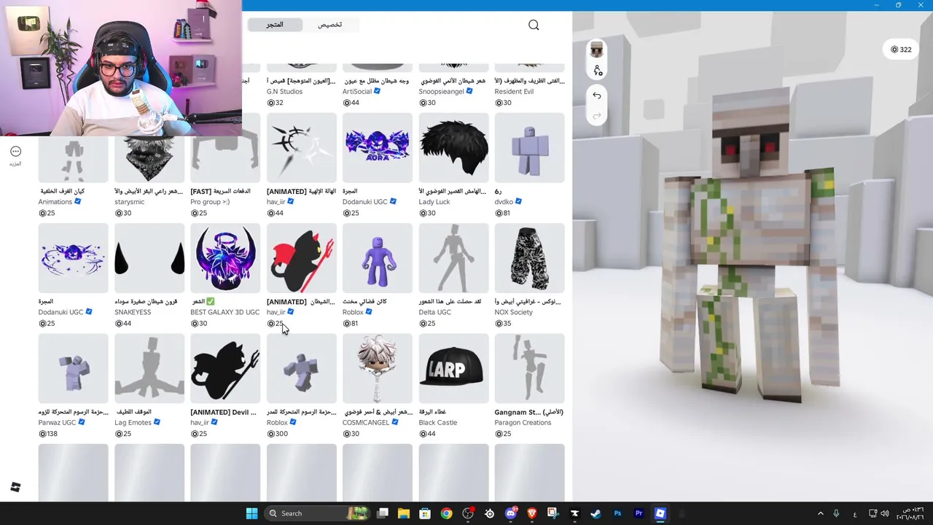Open starysmic creator link

129,202
